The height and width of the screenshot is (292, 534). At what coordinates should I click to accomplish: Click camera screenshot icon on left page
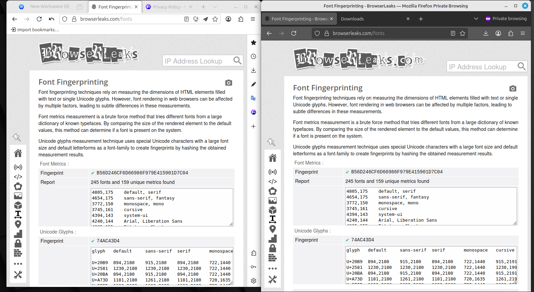[229, 83]
